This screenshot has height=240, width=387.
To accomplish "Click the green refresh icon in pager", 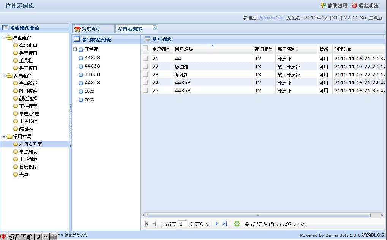I will click(x=237, y=224).
